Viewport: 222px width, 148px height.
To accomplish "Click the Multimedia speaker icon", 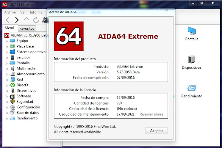I will 12,68.
